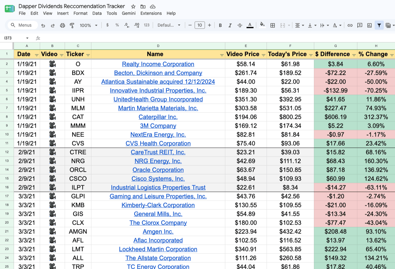Open Lockheed Martin Corporation link

pos(158,249)
